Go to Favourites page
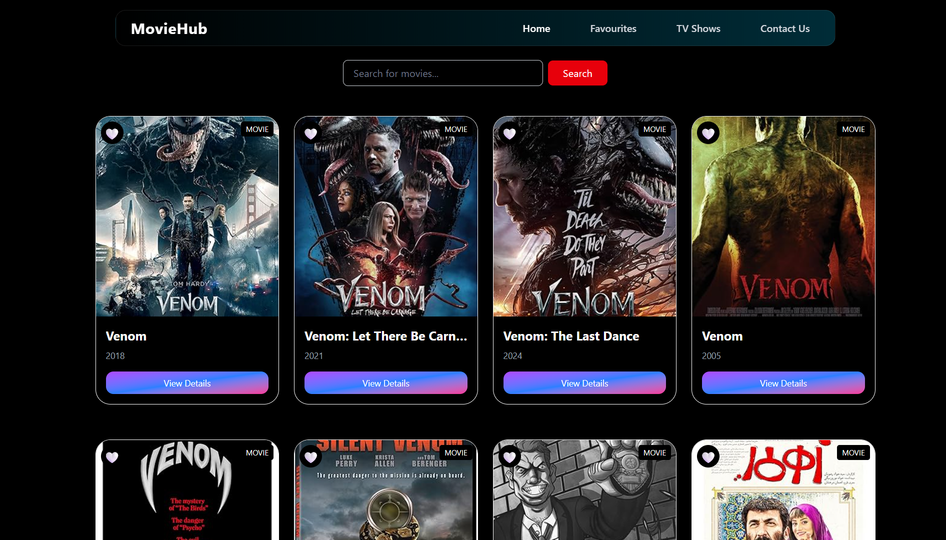This screenshot has width=946, height=540. coord(613,28)
